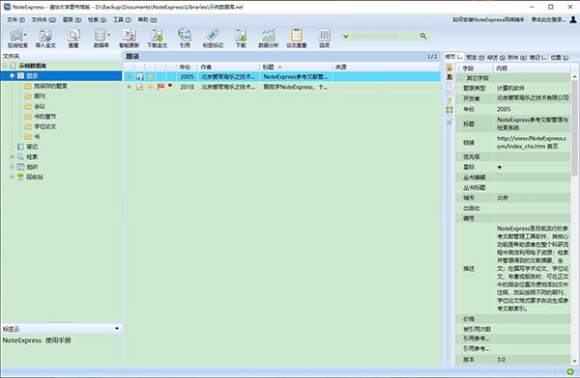Click inside the toolbar search input field
This screenshot has height=378, width=580.
pyautogui.click(x=384, y=37)
